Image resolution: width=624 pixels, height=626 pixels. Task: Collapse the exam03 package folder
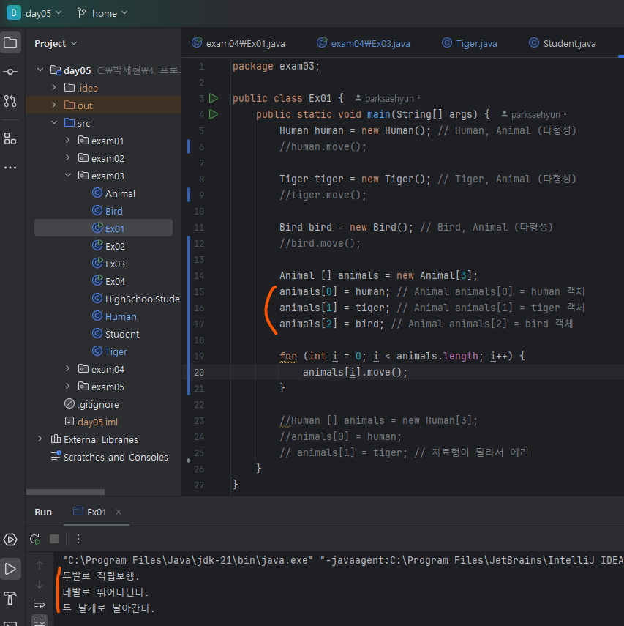click(x=67, y=176)
